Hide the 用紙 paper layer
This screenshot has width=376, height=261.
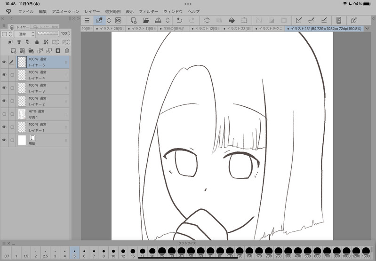click(x=4, y=140)
